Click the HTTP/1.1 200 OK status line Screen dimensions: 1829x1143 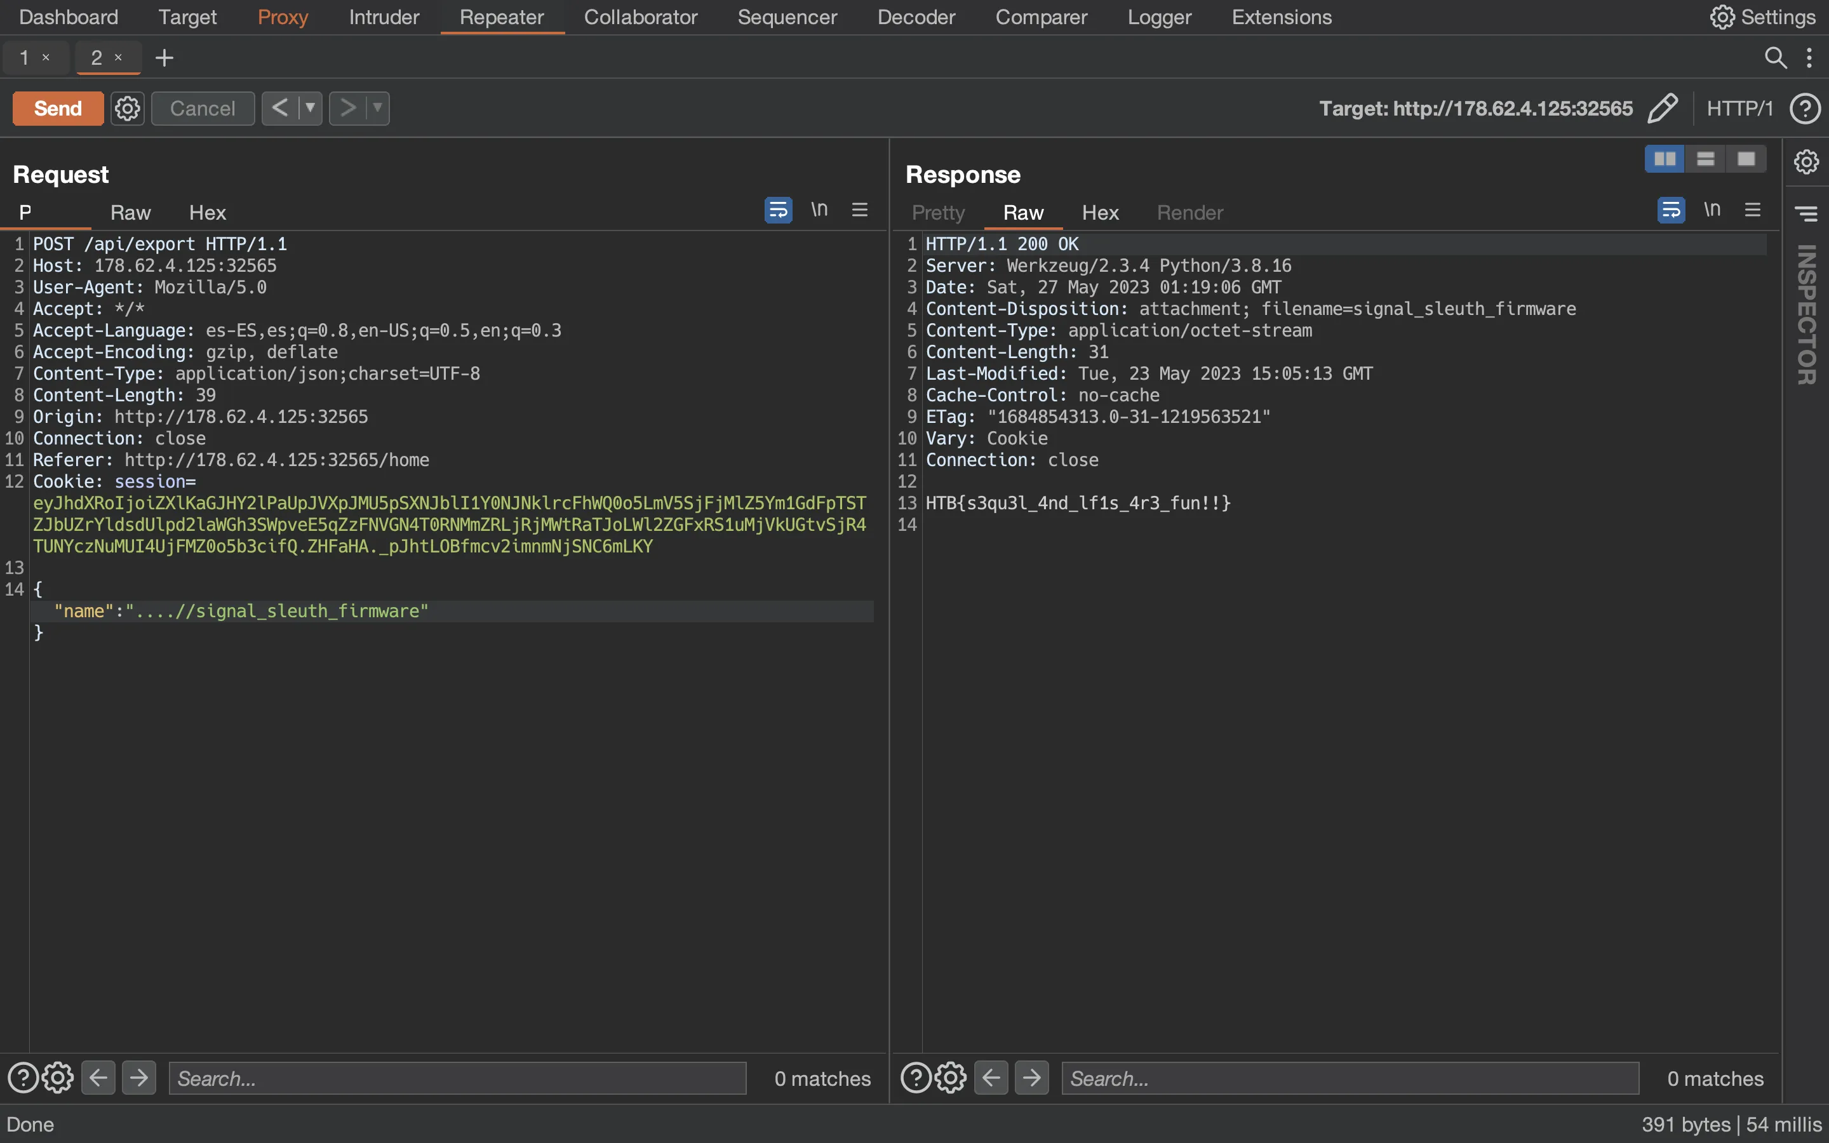tap(1002, 244)
